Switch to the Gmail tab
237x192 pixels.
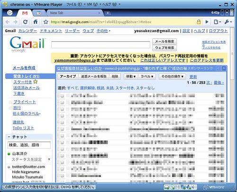pyautogui.click(x=25, y=13)
